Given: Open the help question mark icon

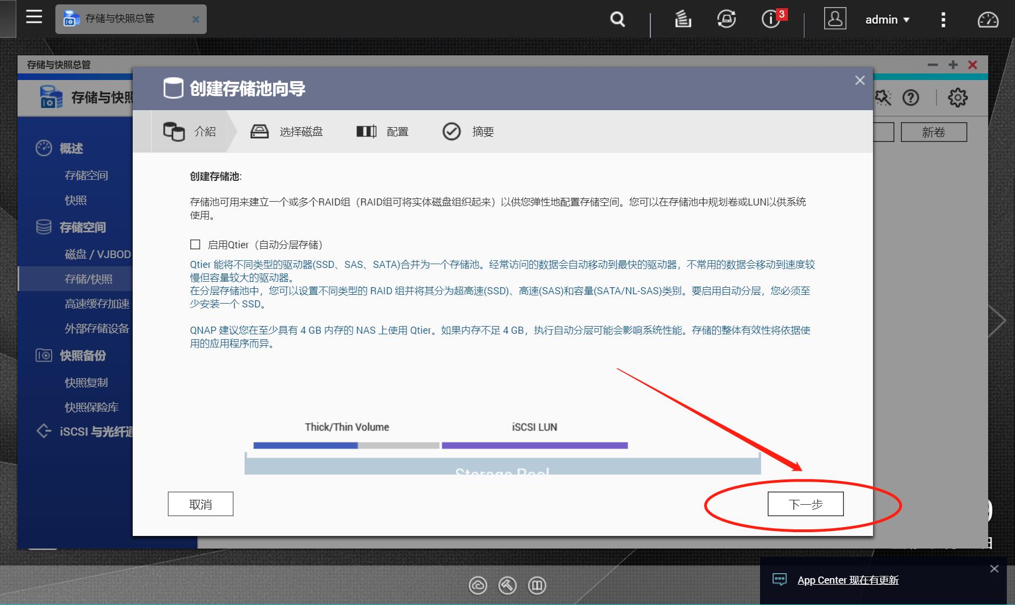Looking at the screenshot, I should click(911, 98).
